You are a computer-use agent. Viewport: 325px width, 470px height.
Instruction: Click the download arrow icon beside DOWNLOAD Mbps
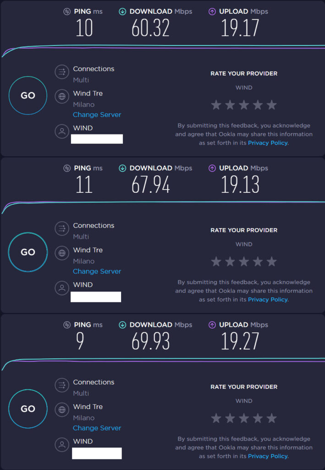(x=122, y=11)
